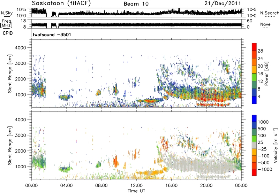Click the velocity panel '1000' range tick
279x193 pixels.
pos(20,167)
